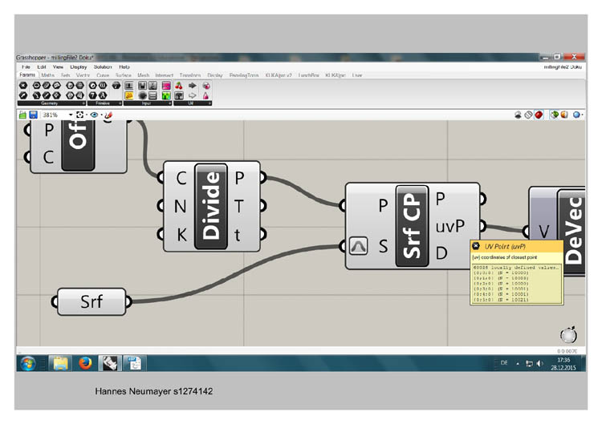Click the solid black arrow Util icon

[x=193, y=86]
